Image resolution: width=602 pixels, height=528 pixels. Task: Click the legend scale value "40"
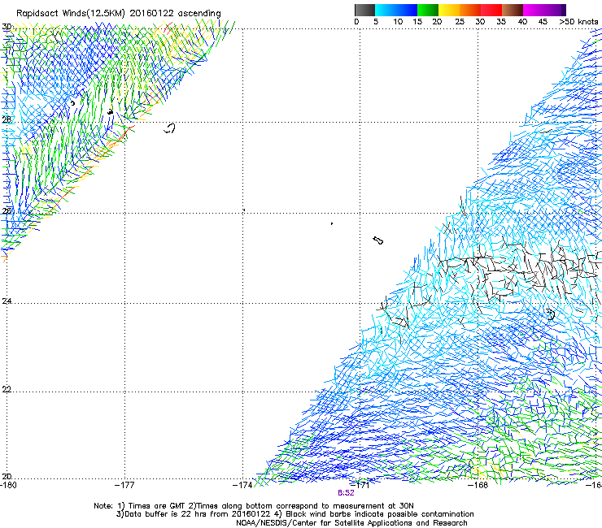pyautogui.click(x=522, y=22)
